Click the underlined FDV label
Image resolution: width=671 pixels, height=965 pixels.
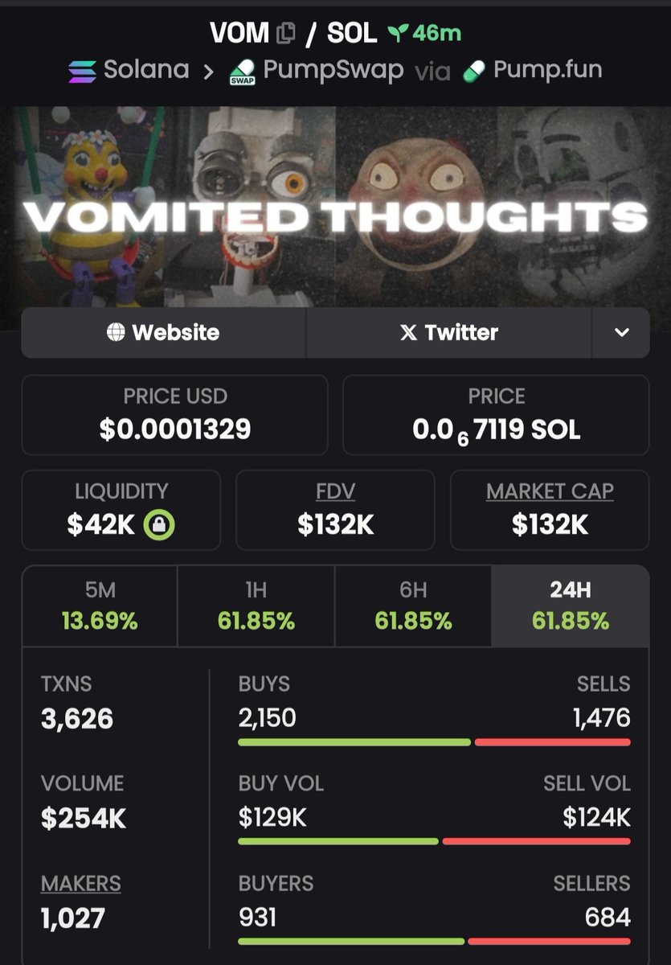[x=335, y=491]
